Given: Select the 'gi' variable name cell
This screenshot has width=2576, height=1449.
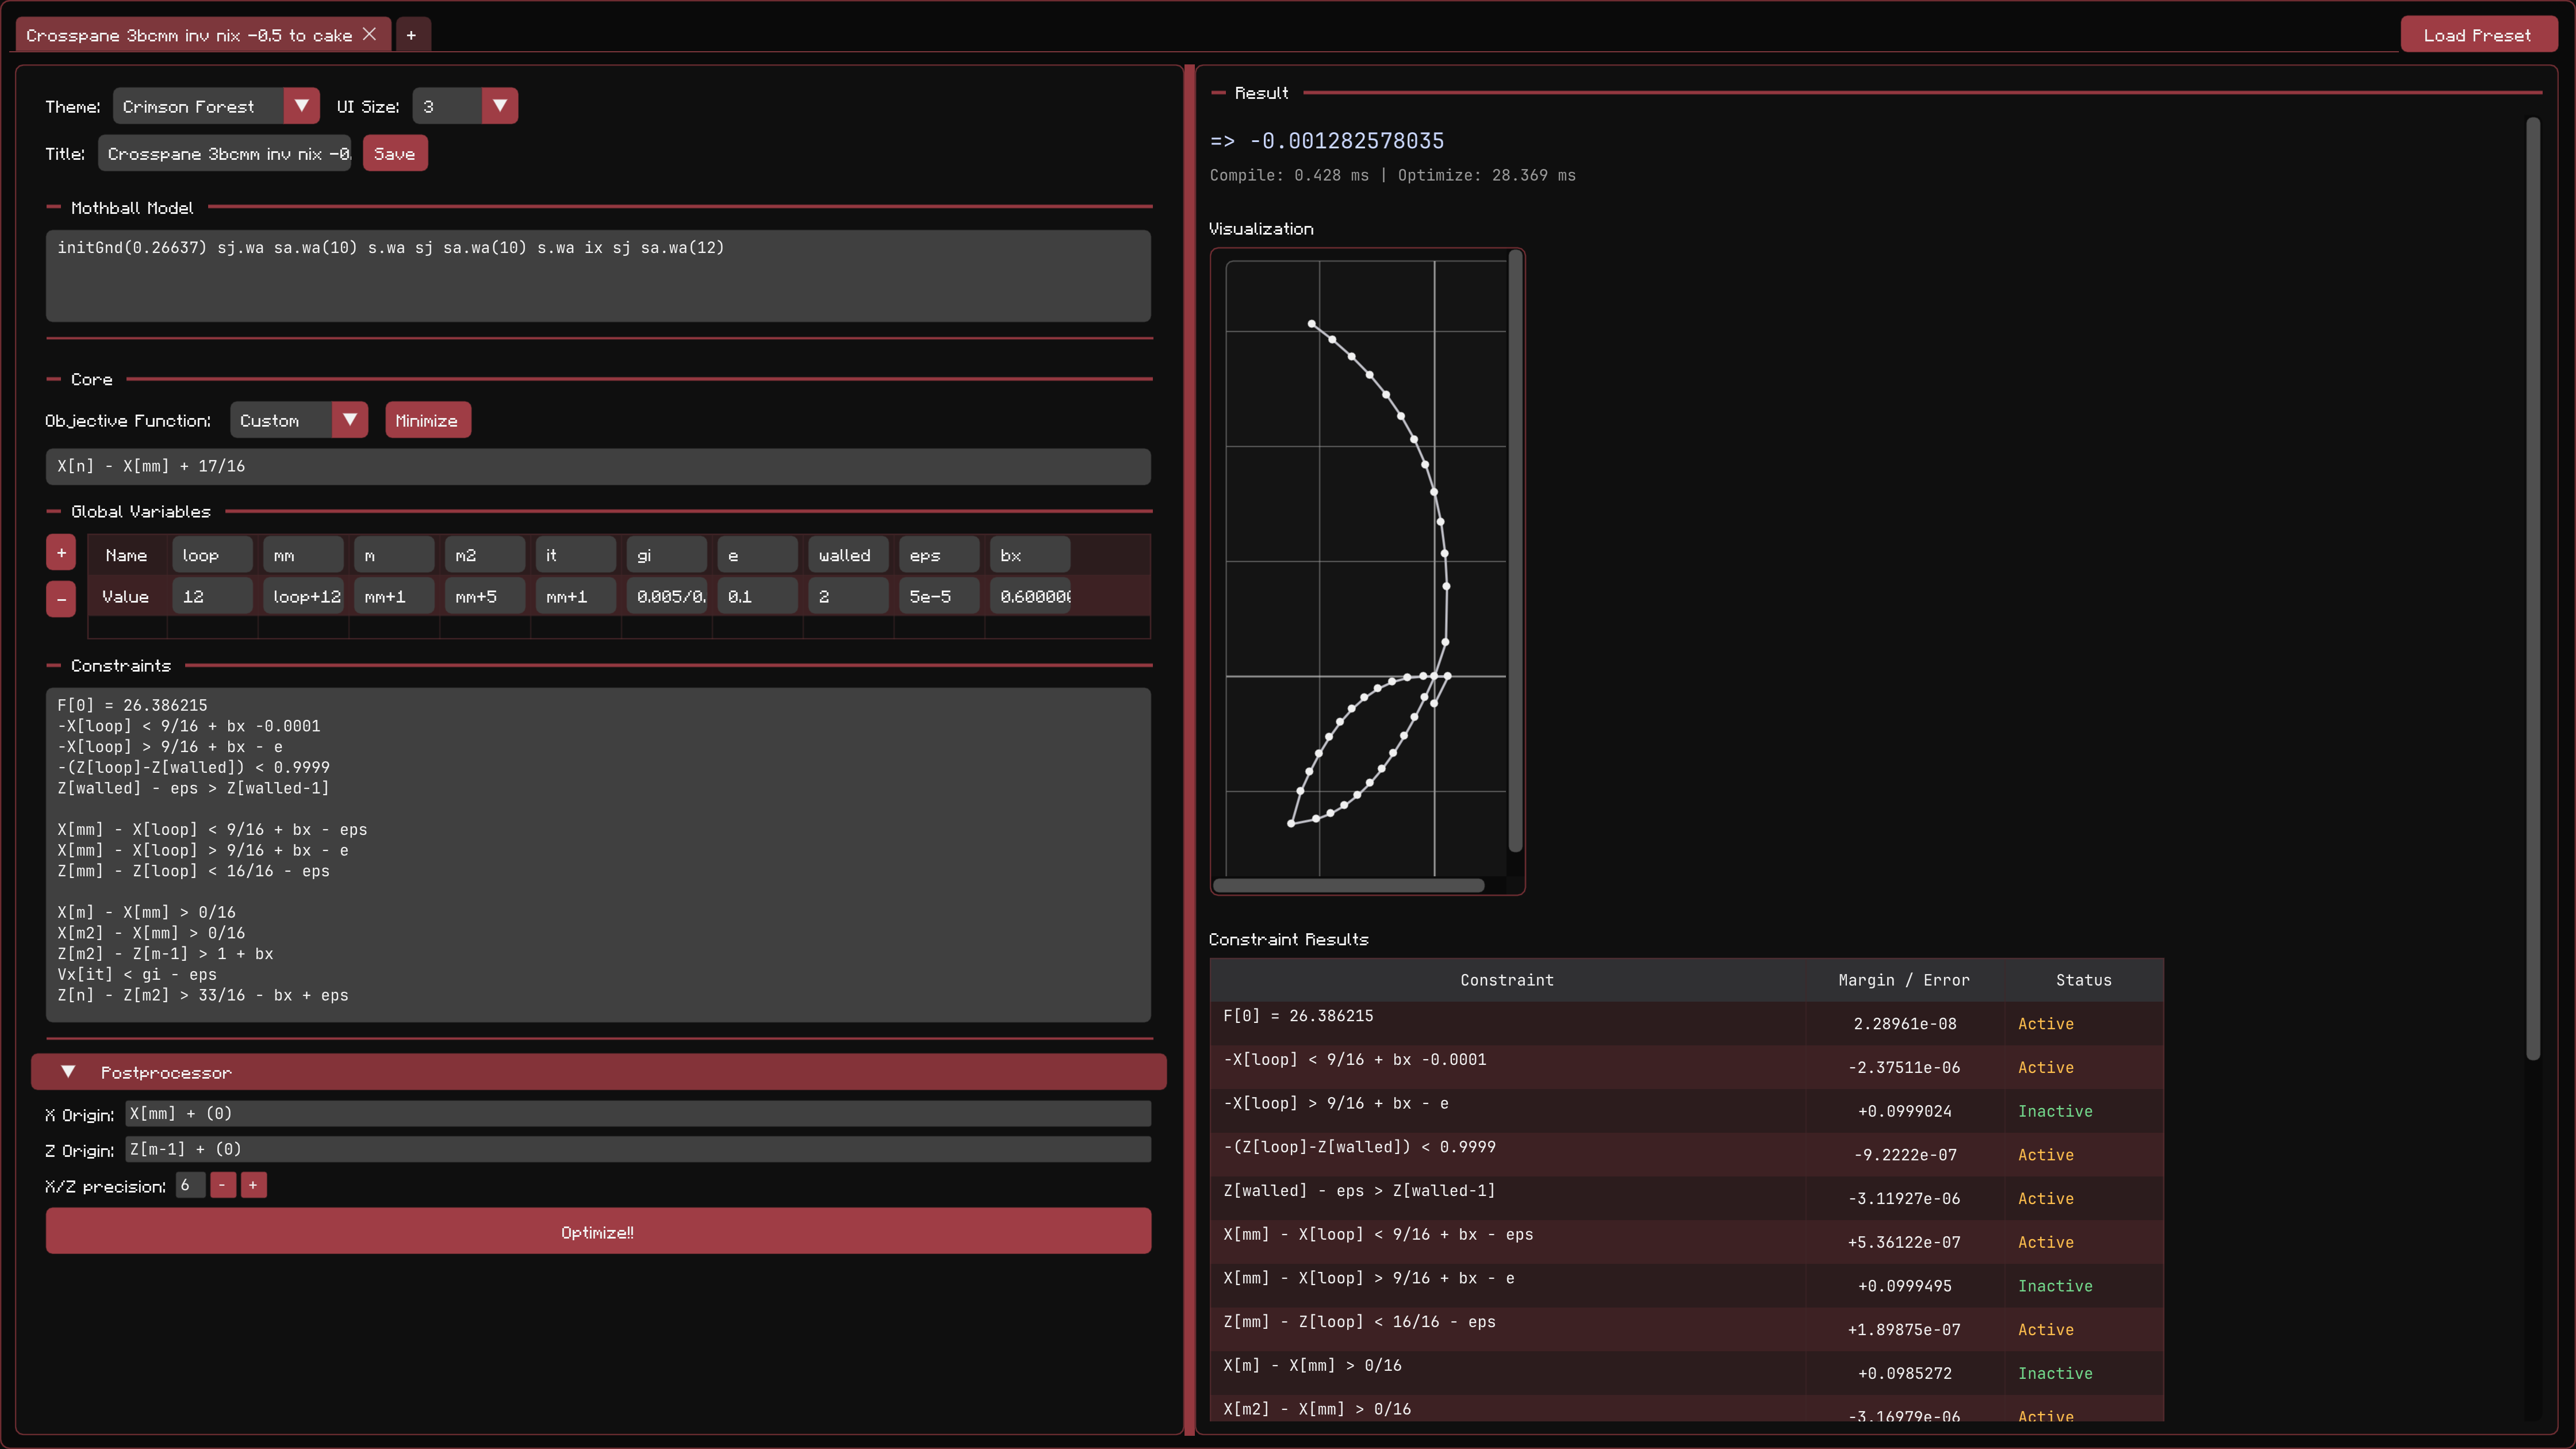Looking at the screenshot, I should (x=667, y=555).
